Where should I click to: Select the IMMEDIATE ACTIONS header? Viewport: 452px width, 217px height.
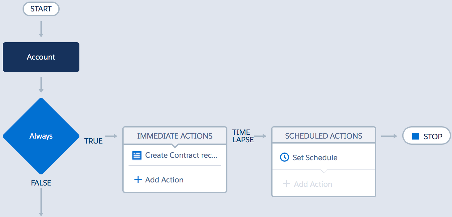175,136
